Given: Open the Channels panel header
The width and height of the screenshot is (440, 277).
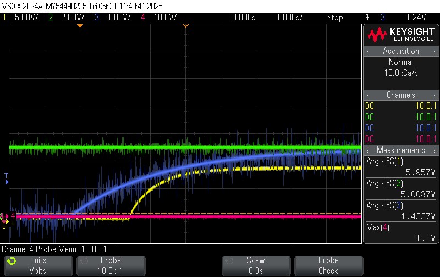Looking at the screenshot, I should [x=401, y=95].
